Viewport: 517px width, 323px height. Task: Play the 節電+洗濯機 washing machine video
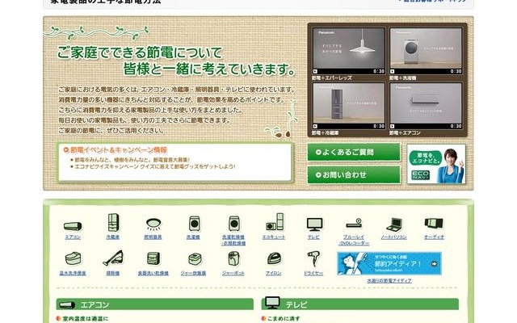pyautogui.click(x=426, y=51)
